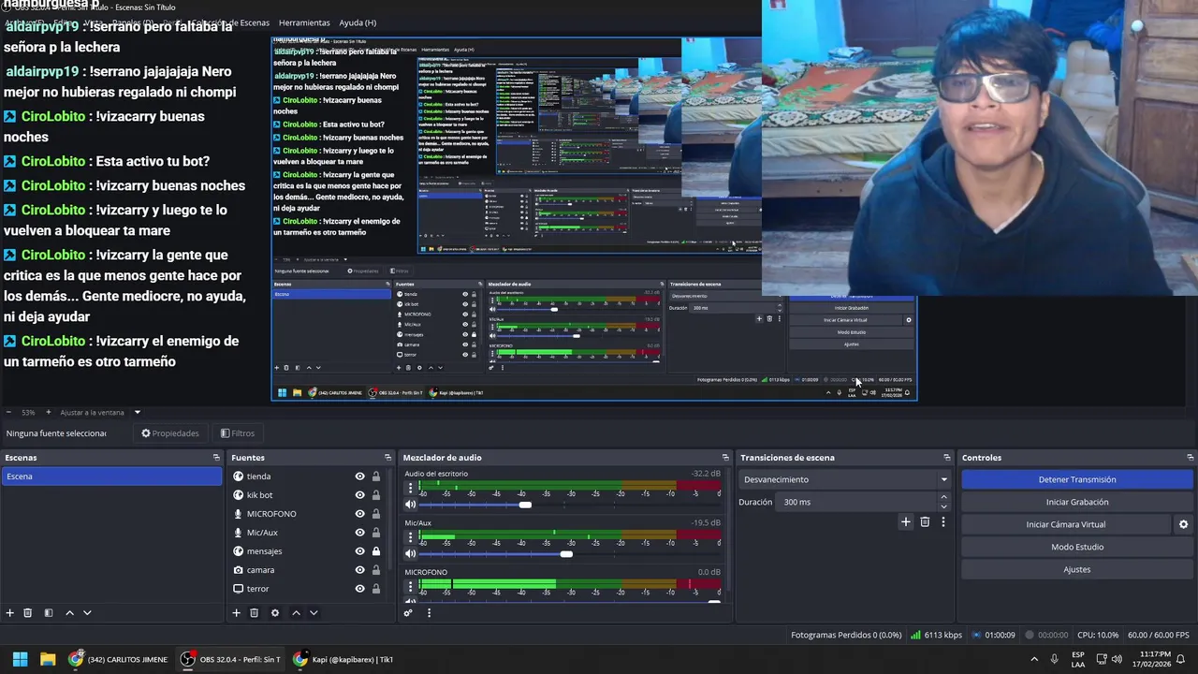Hide the MICROFONO source
The width and height of the screenshot is (1198, 674).
point(359,514)
